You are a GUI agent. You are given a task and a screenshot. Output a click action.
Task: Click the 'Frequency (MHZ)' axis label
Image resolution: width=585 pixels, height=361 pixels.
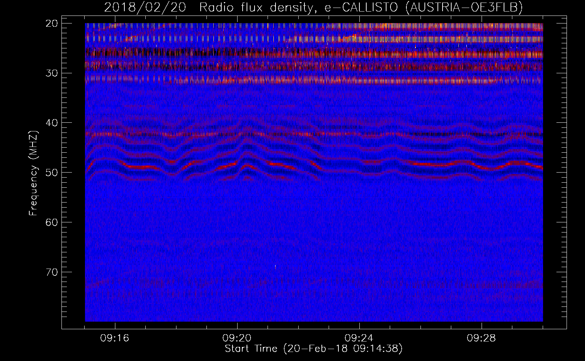tap(33, 173)
